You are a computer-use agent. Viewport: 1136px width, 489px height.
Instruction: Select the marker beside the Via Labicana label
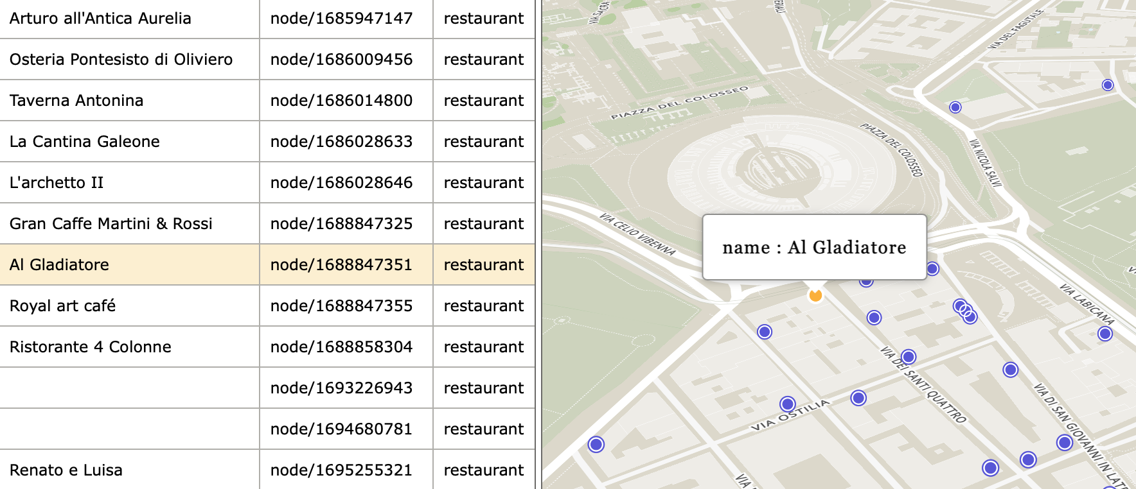tap(1105, 334)
